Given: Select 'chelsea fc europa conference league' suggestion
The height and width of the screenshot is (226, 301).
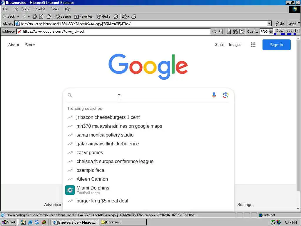Looking at the screenshot, I should [x=148, y=162].
